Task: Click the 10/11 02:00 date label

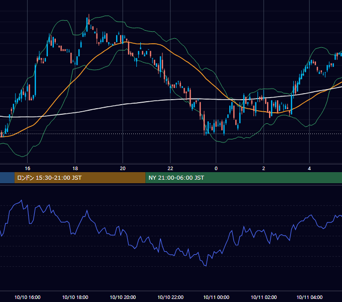Action: (x=264, y=297)
